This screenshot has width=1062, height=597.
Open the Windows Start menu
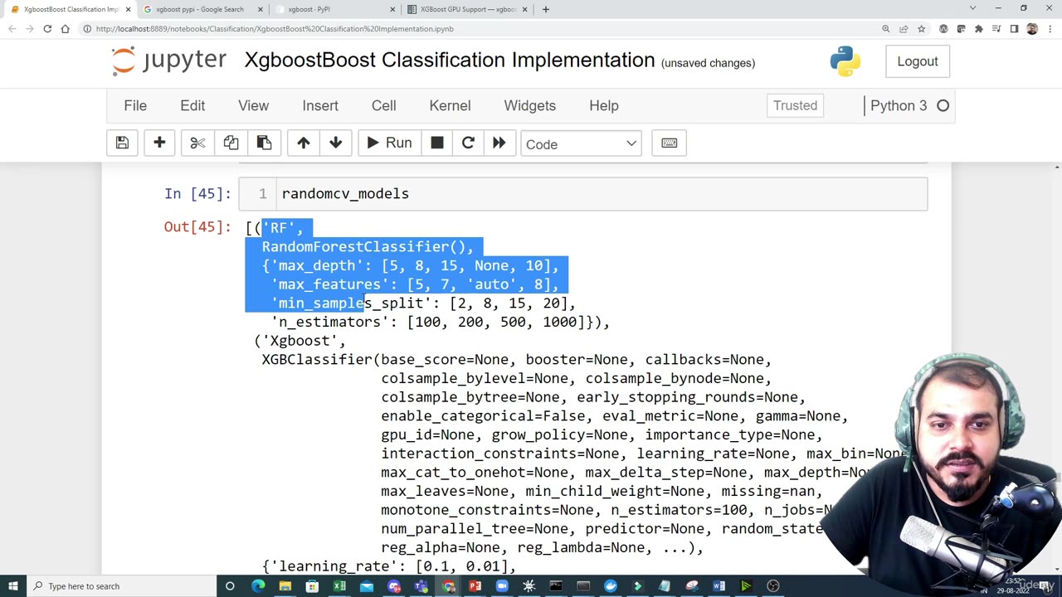point(13,586)
